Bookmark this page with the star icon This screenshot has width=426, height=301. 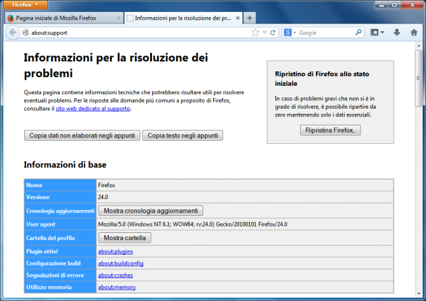256,33
